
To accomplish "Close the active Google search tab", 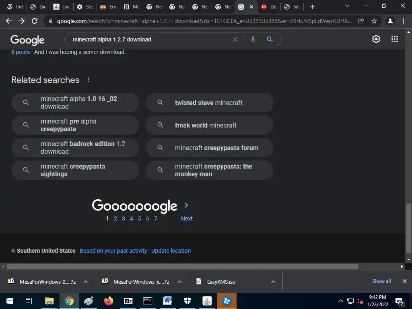I will tap(251, 7).
